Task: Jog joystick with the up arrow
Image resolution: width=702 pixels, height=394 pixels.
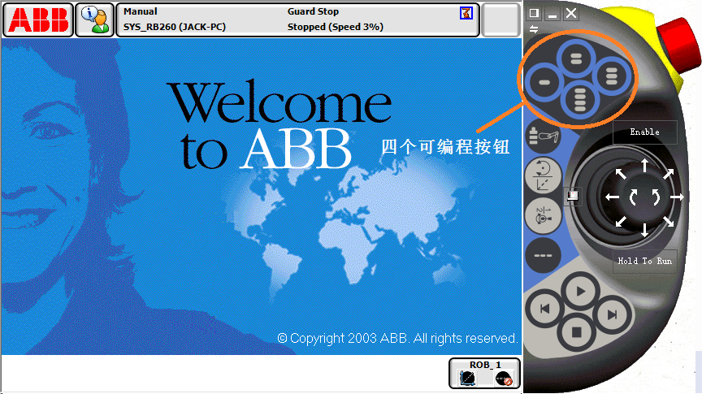Action: click(x=644, y=165)
